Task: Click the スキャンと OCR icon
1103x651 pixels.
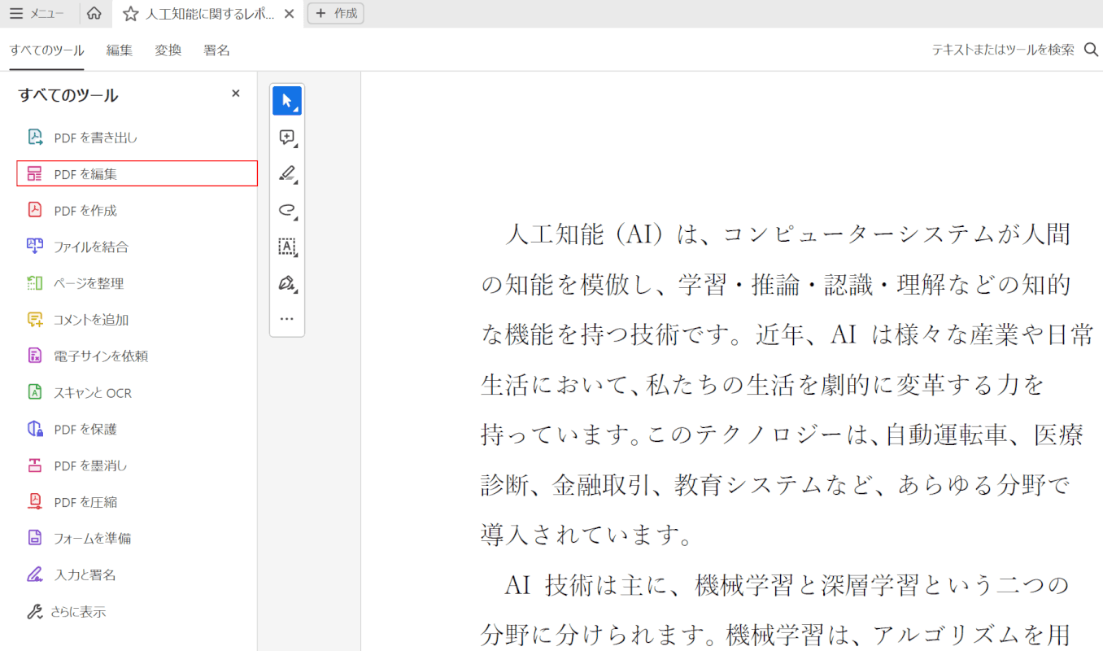Action: click(35, 392)
